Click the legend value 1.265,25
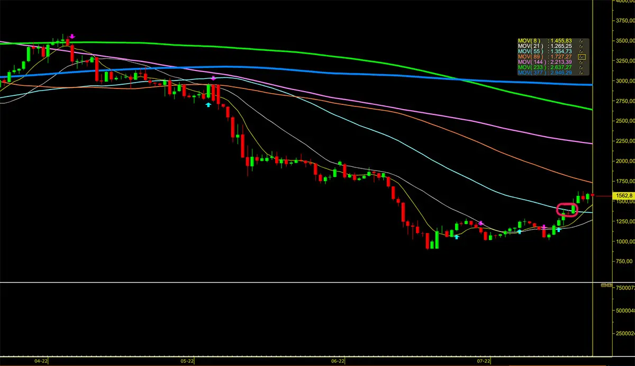The width and height of the screenshot is (635, 366). coord(561,46)
